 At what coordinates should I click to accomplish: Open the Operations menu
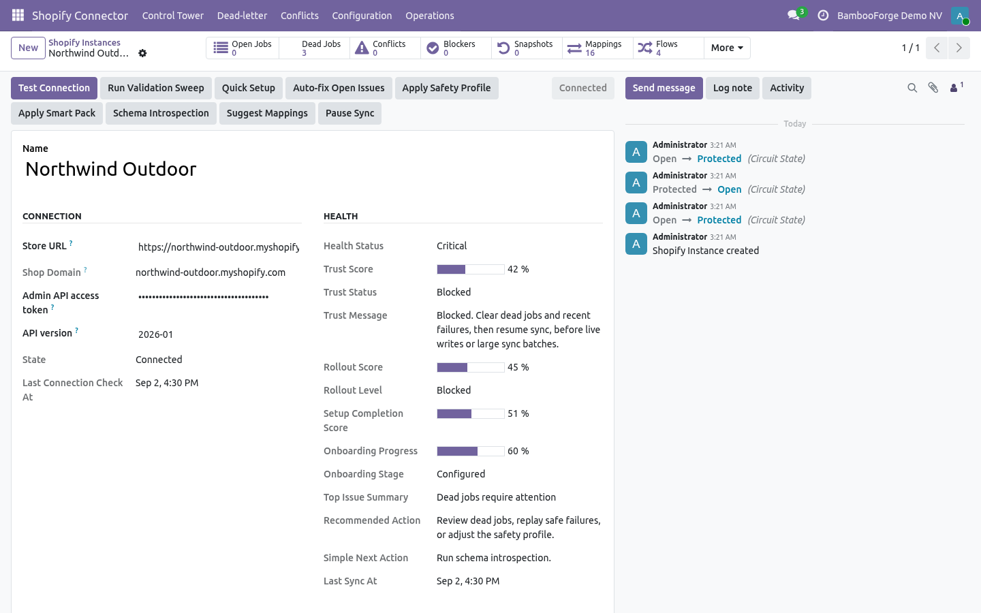[x=430, y=15]
